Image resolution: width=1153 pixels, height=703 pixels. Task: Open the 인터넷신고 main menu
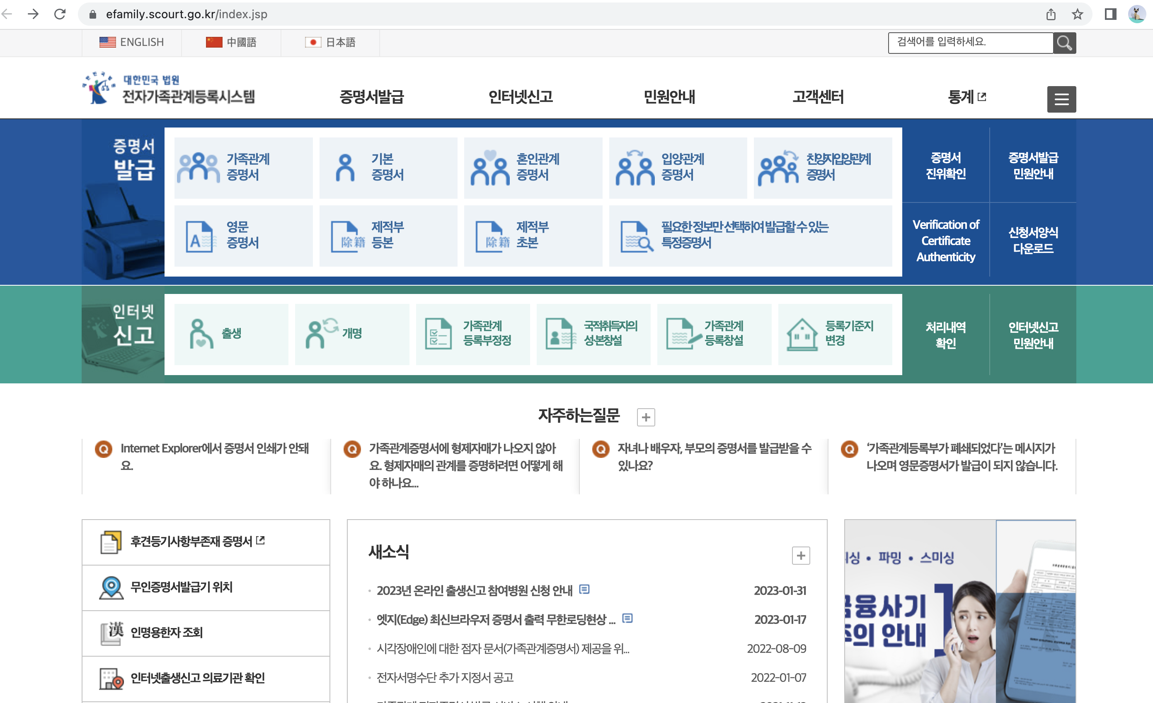point(521,97)
